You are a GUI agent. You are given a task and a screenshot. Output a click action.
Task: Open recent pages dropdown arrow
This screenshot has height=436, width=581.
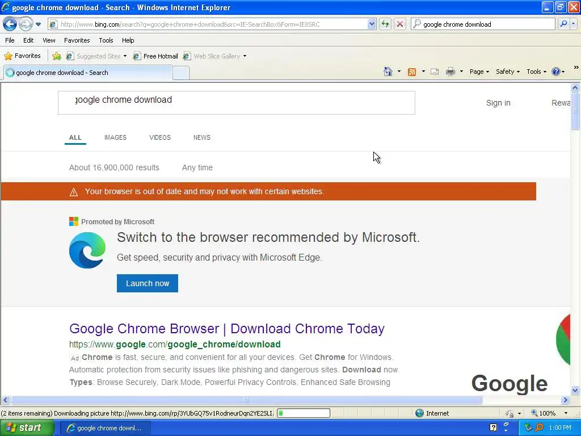tap(38, 24)
